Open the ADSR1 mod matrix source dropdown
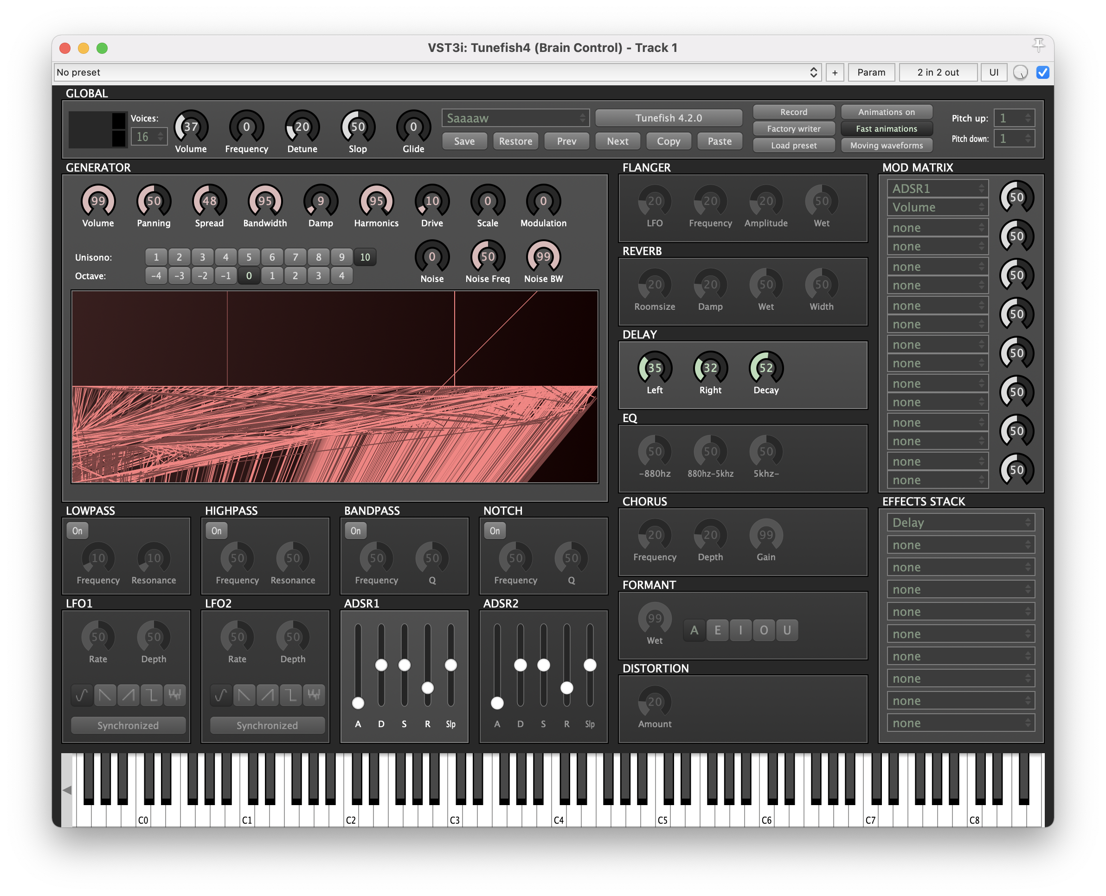Image resolution: width=1106 pixels, height=896 pixels. coord(937,188)
